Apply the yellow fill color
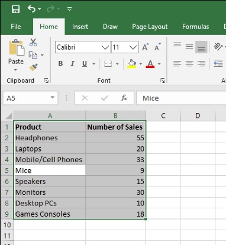The image size is (226, 245). point(132,64)
